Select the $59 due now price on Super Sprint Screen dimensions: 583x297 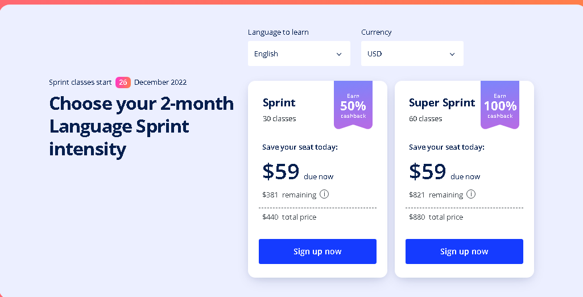[x=445, y=172]
